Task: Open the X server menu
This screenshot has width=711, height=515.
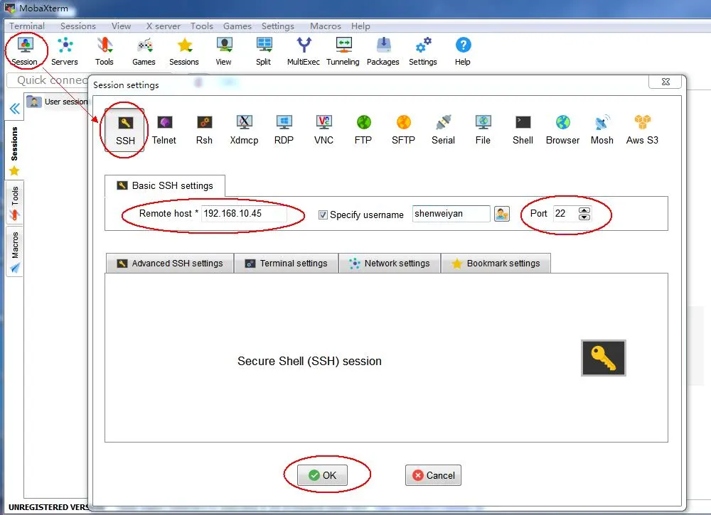Action: [x=164, y=26]
